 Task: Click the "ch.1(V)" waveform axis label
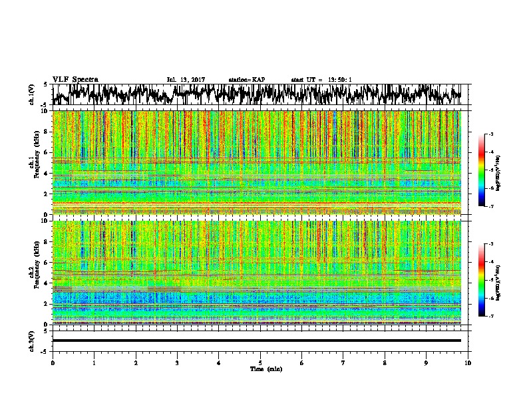tap(31, 94)
